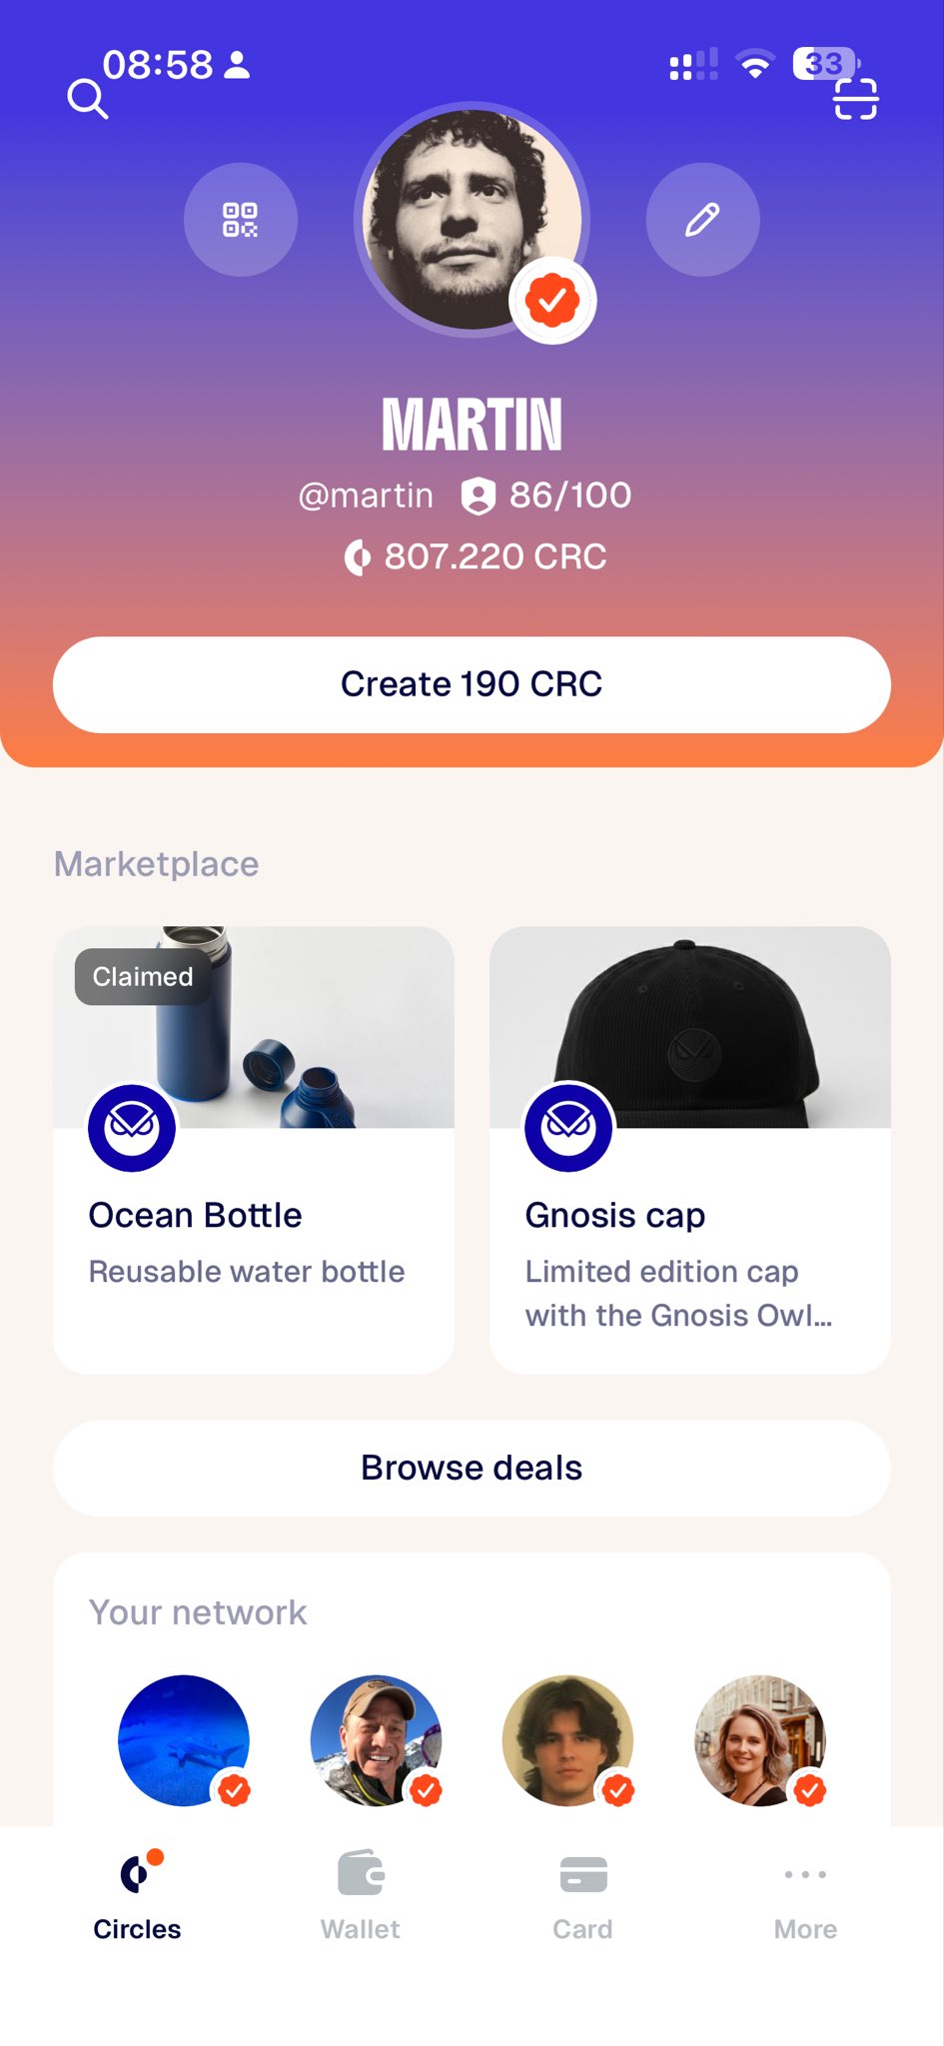Select the Circles tab
This screenshot has width=944, height=2046.
pos(137,1893)
